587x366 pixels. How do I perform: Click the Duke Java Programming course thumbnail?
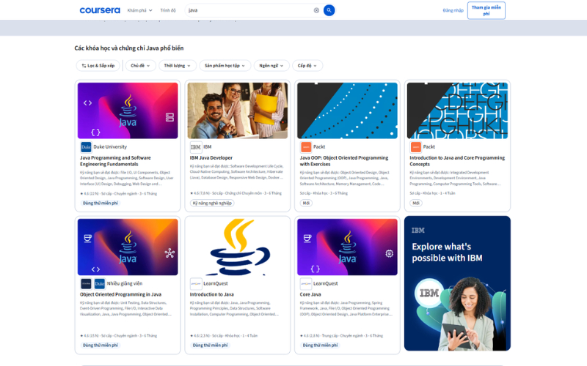[x=128, y=111]
